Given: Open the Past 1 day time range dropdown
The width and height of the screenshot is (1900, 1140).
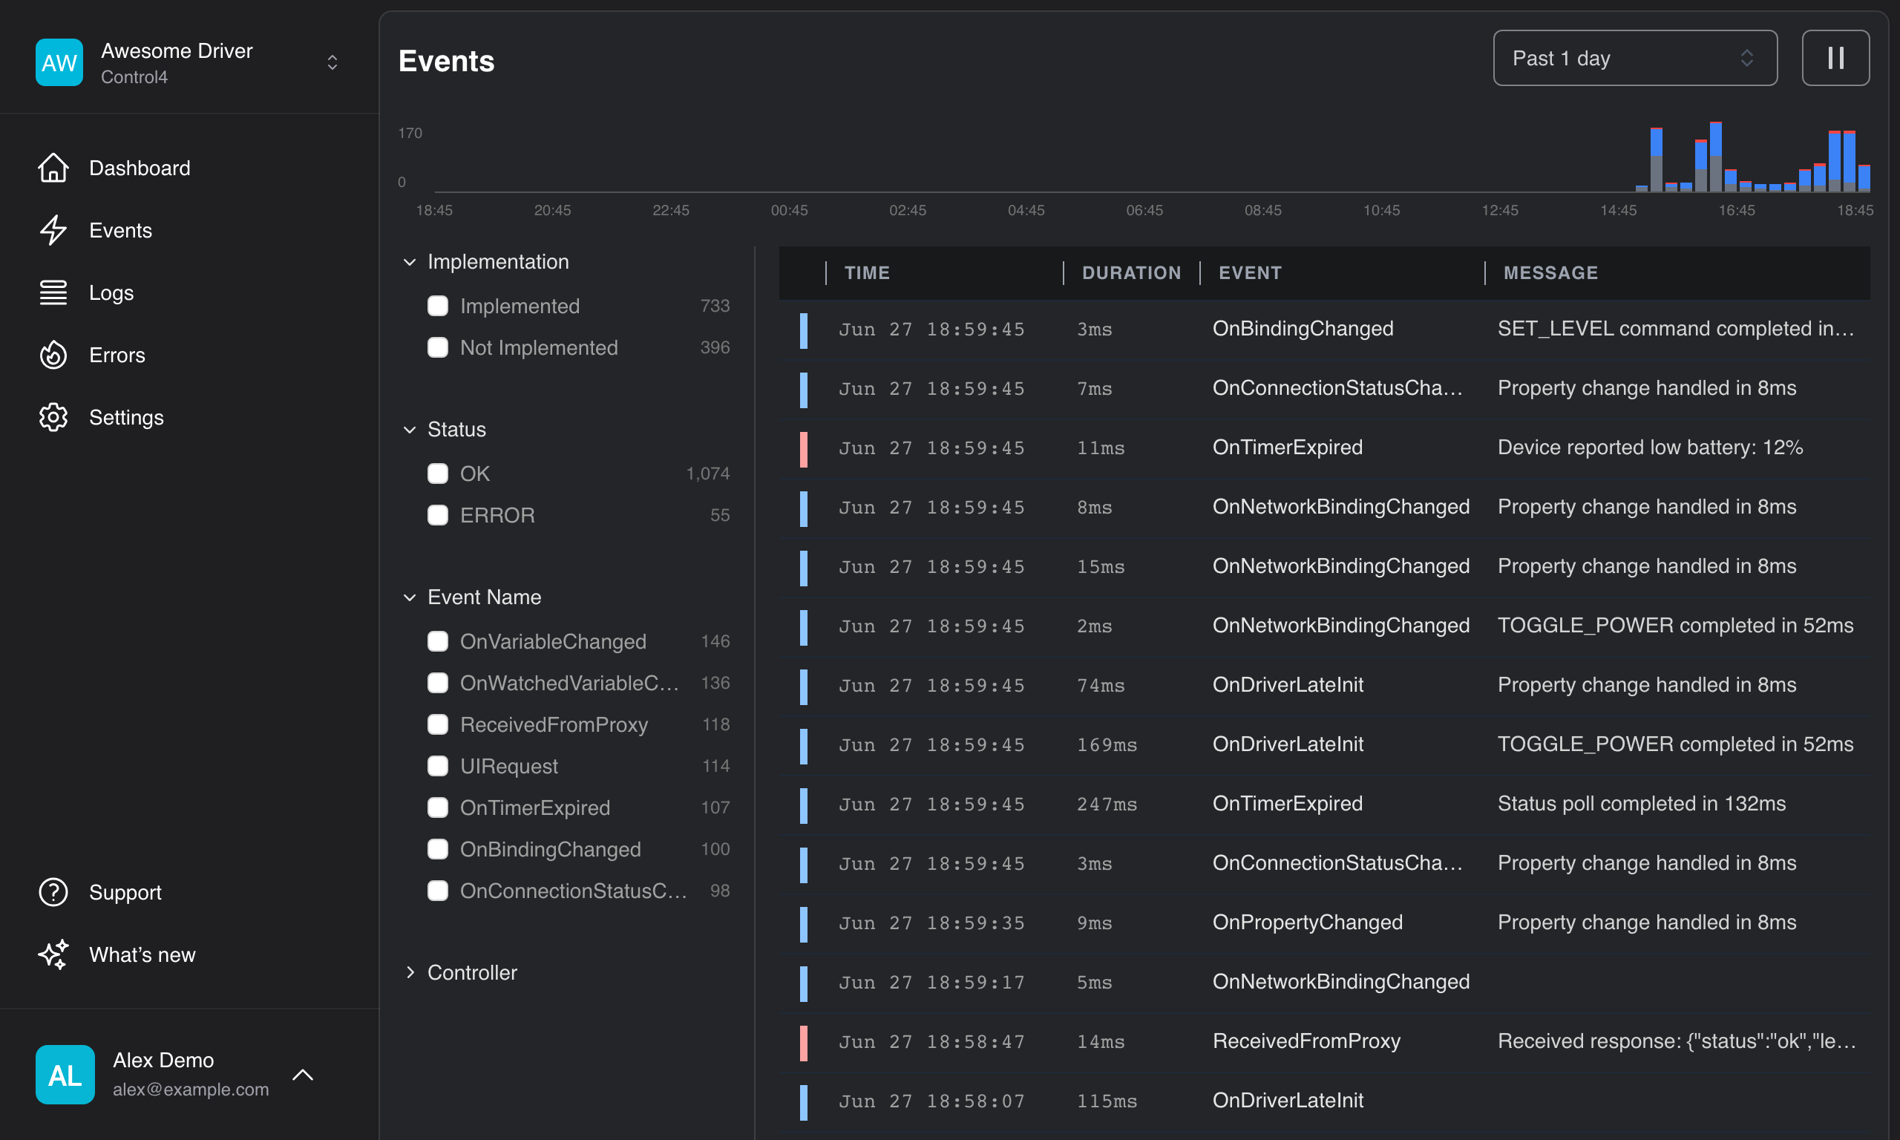Looking at the screenshot, I should pos(1635,58).
